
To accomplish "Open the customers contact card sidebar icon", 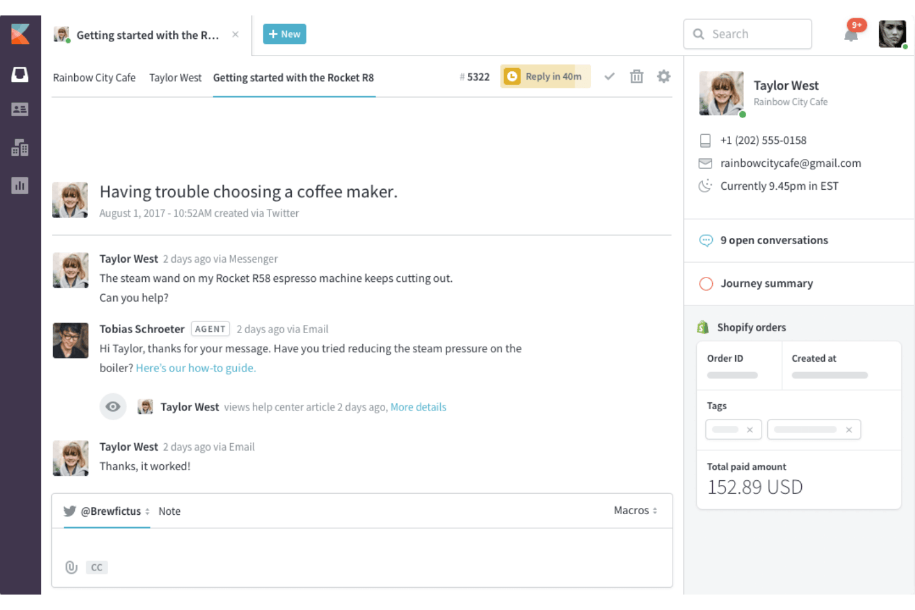I will click(20, 109).
